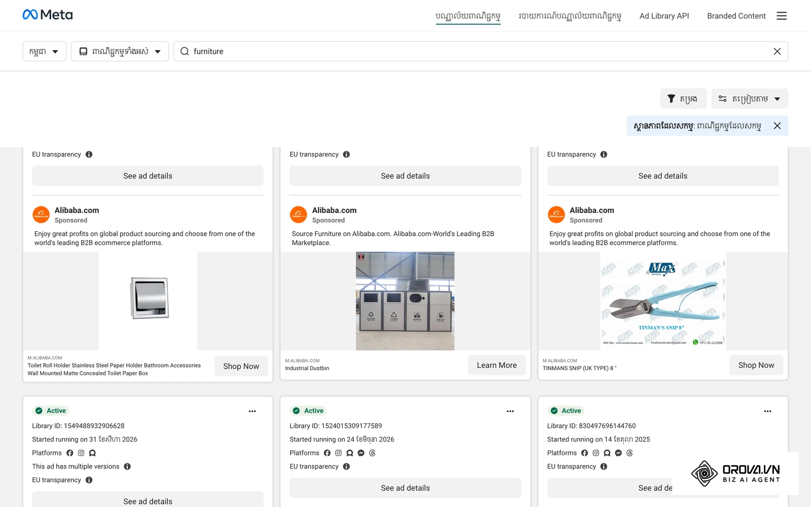
Task: Click Alibaba.com avatar on Industrial Dustbin ad
Action: point(299,214)
